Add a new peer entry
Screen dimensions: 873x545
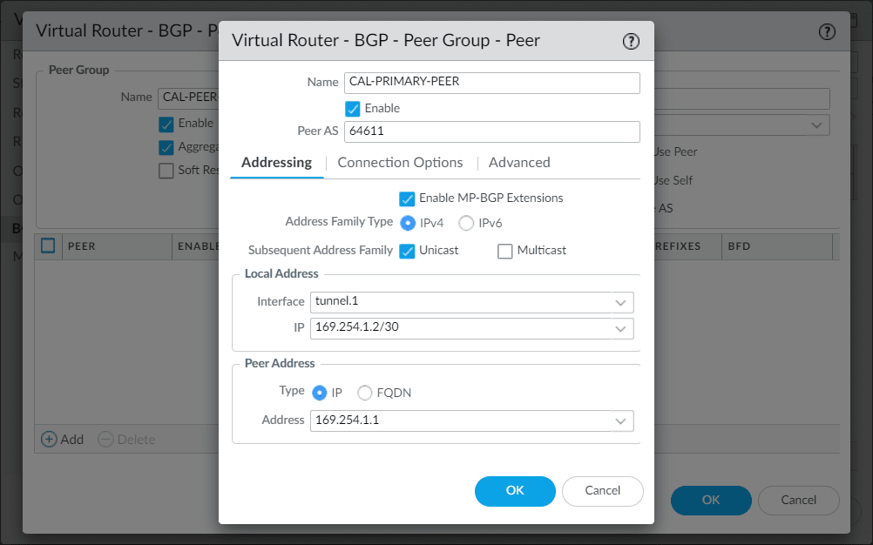62,439
